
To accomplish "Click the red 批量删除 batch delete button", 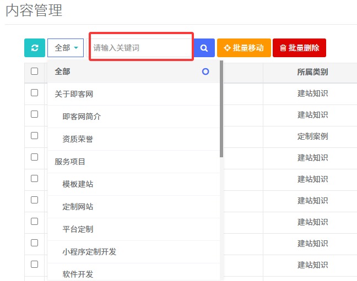I will [x=299, y=48].
